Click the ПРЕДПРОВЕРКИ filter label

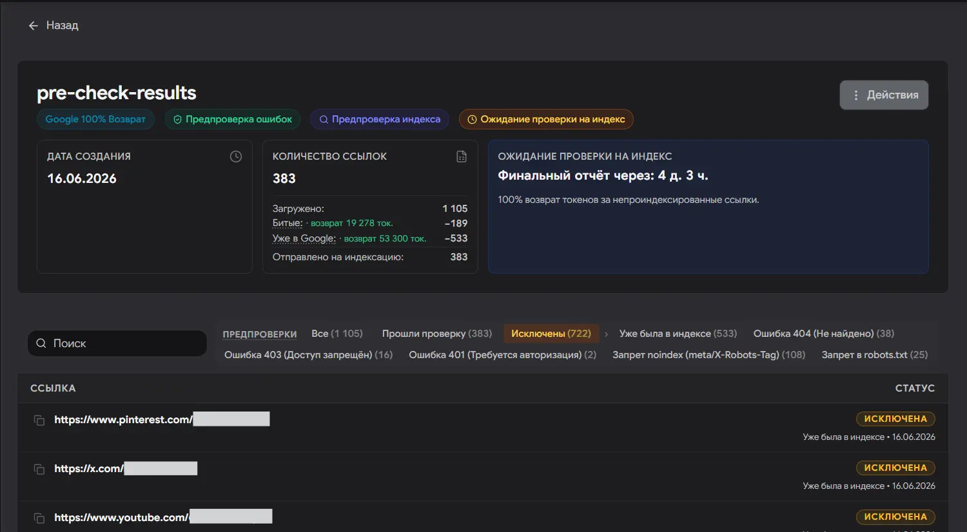pyautogui.click(x=260, y=334)
